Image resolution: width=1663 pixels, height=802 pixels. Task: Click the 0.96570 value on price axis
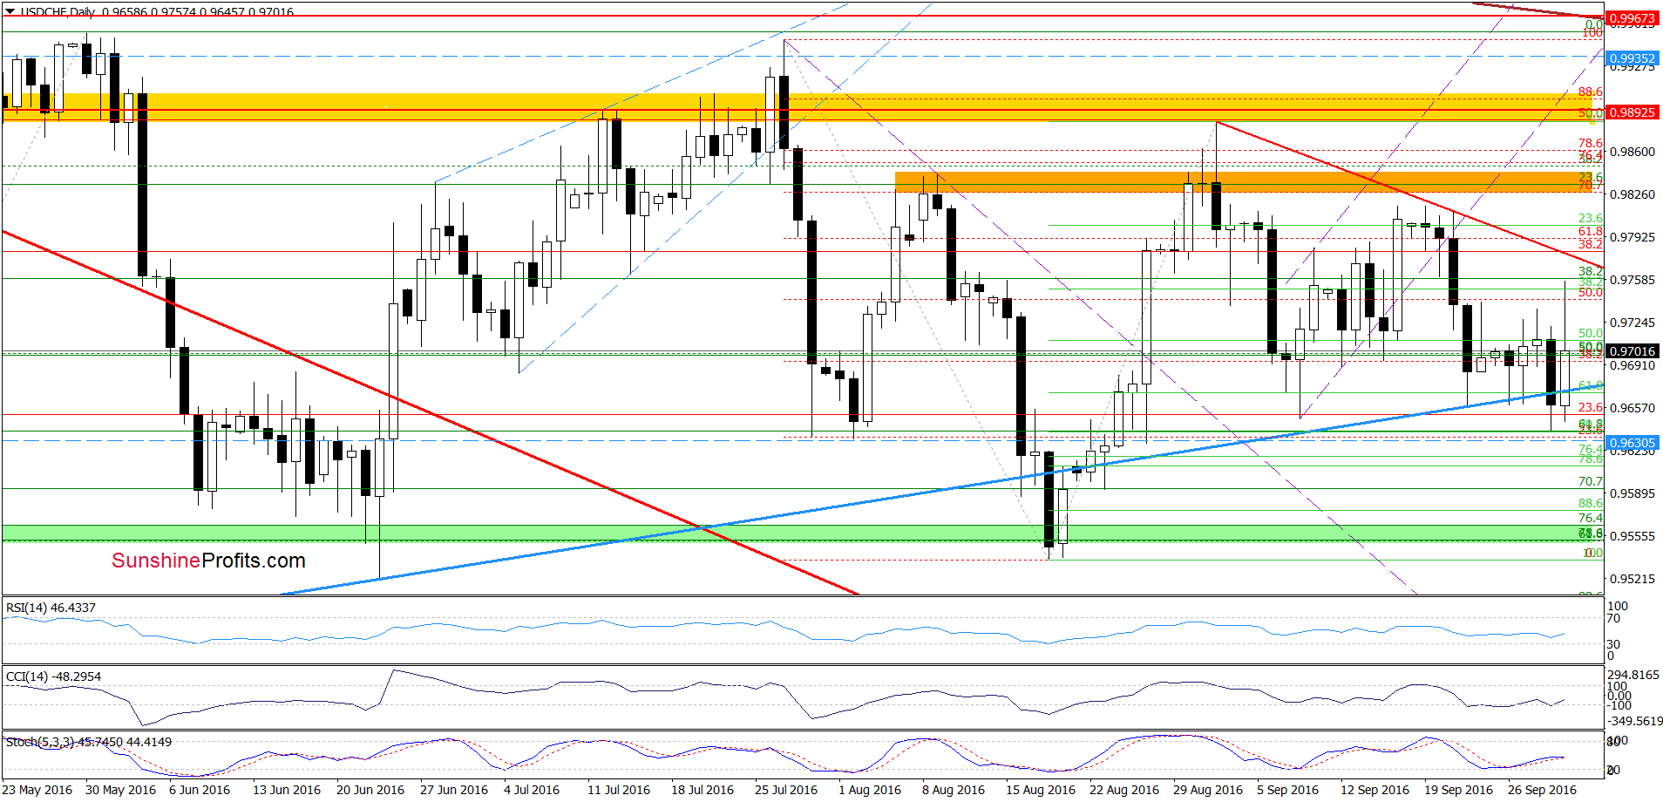point(1632,408)
